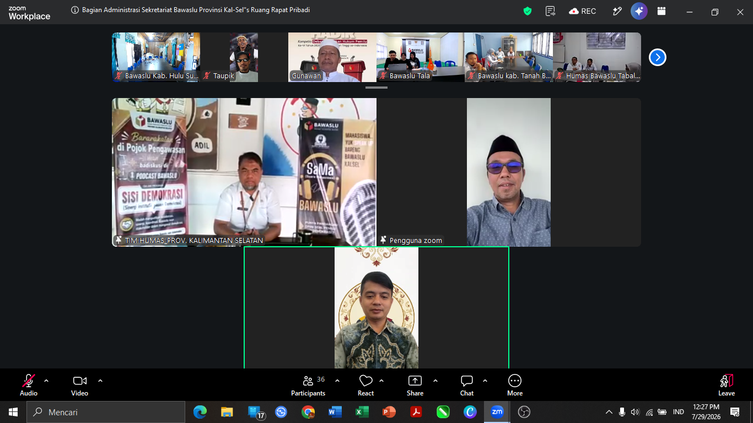Open Windows Start menu
753x423 pixels.
13,412
